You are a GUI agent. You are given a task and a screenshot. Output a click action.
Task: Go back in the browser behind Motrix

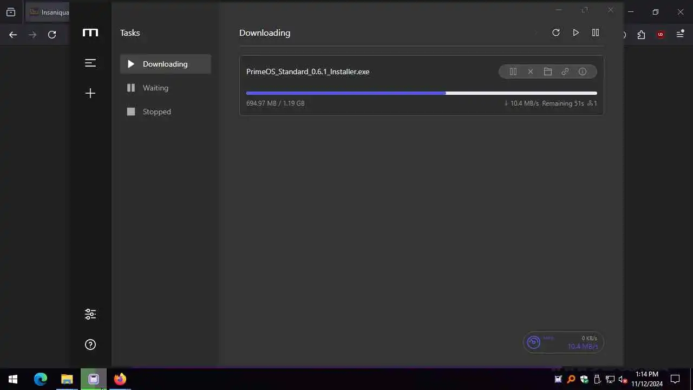pos(13,35)
